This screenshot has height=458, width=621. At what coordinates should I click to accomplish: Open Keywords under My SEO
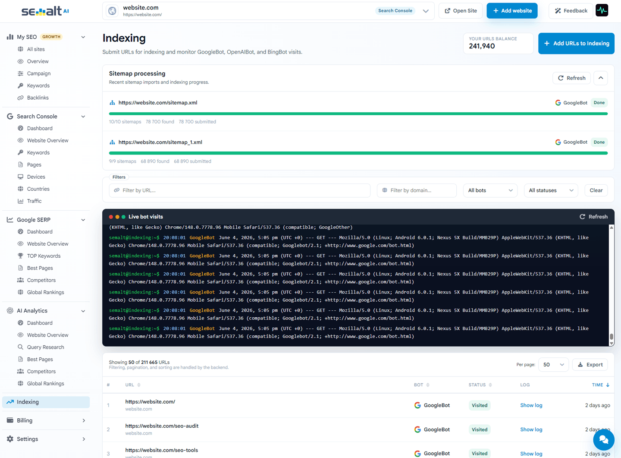pos(38,85)
